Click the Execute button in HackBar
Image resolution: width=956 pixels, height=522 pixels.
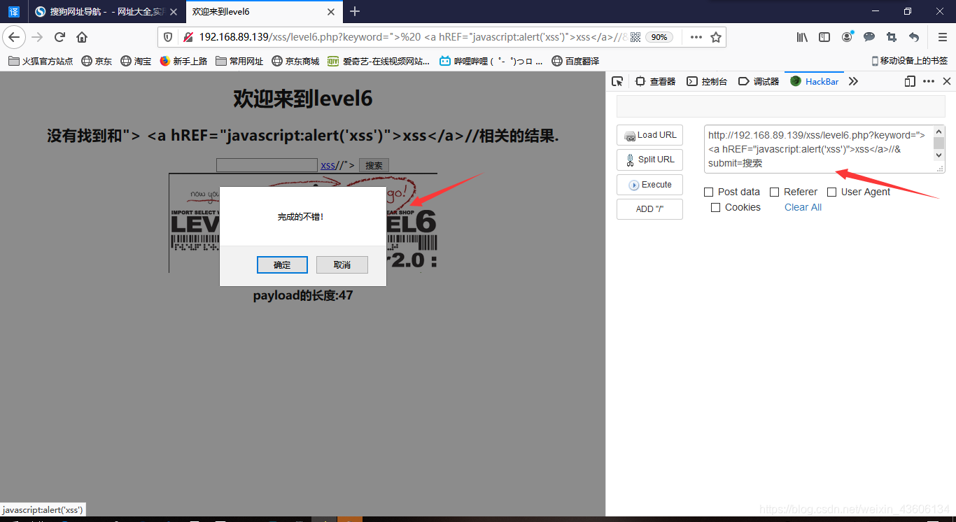[x=649, y=184]
